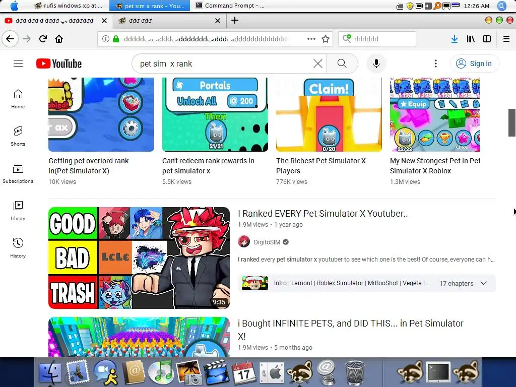This screenshot has height=387, width=516.
Task: Open the browser library bookshelf icon
Action: coord(471,39)
